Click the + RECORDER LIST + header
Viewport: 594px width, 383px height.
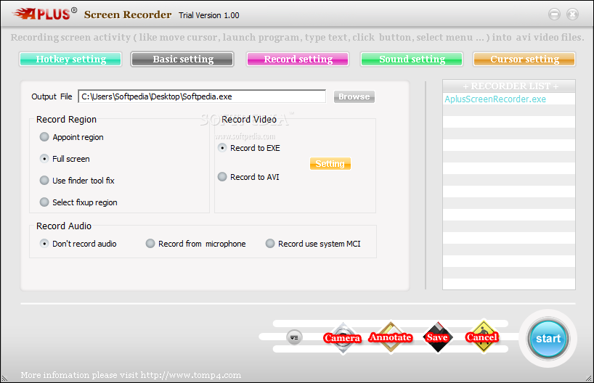tap(509, 86)
